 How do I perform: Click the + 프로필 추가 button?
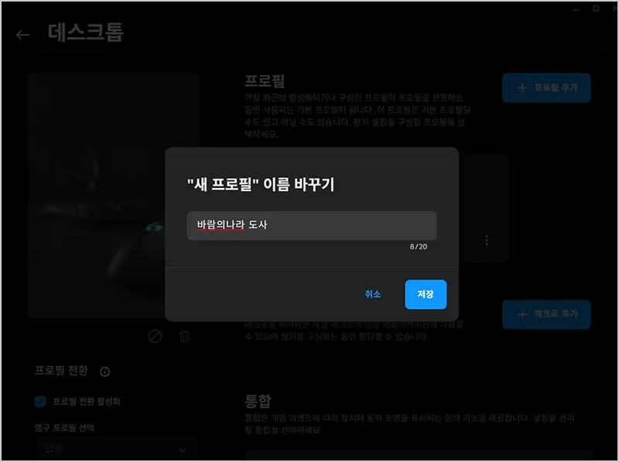pos(545,88)
